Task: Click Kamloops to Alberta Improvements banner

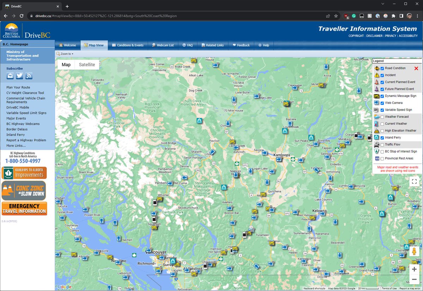Action: pos(24,173)
